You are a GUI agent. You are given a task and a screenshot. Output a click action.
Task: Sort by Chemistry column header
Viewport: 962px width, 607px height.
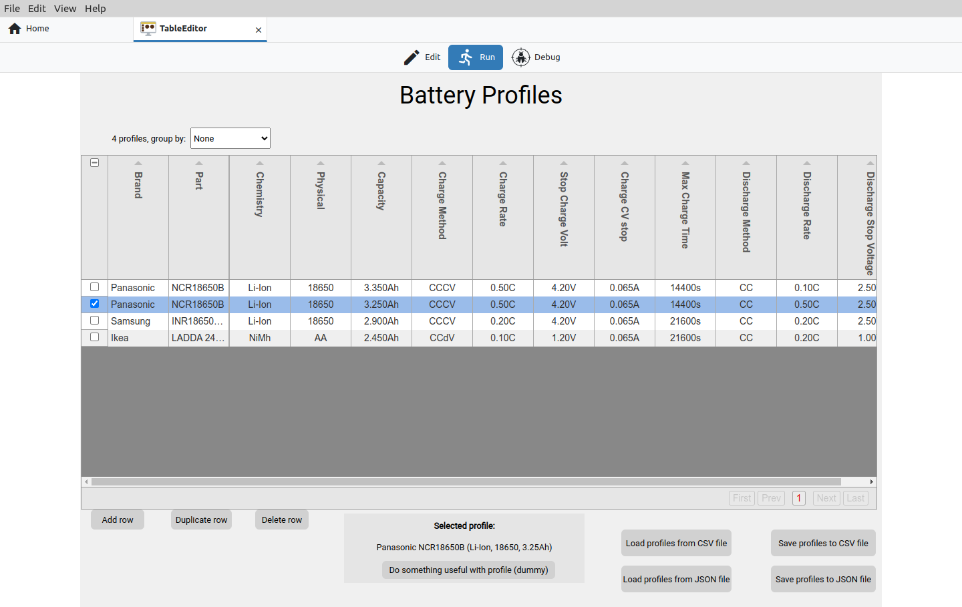pos(260,194)
